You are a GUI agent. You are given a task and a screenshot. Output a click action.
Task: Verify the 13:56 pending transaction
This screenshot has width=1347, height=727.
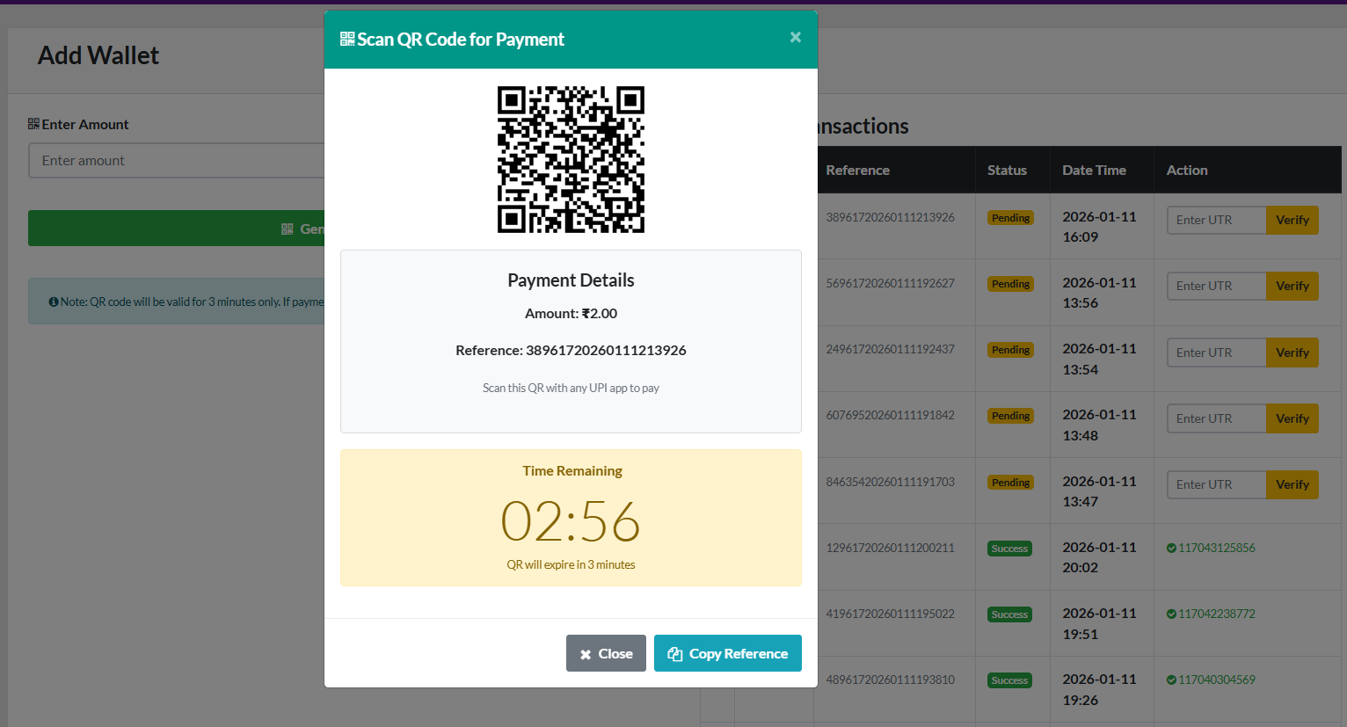(1292, 286)
